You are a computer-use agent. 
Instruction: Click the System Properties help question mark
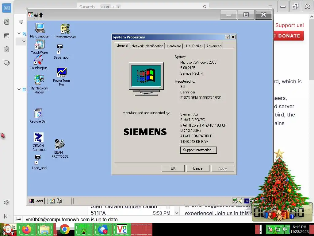(x=227, y=37)
